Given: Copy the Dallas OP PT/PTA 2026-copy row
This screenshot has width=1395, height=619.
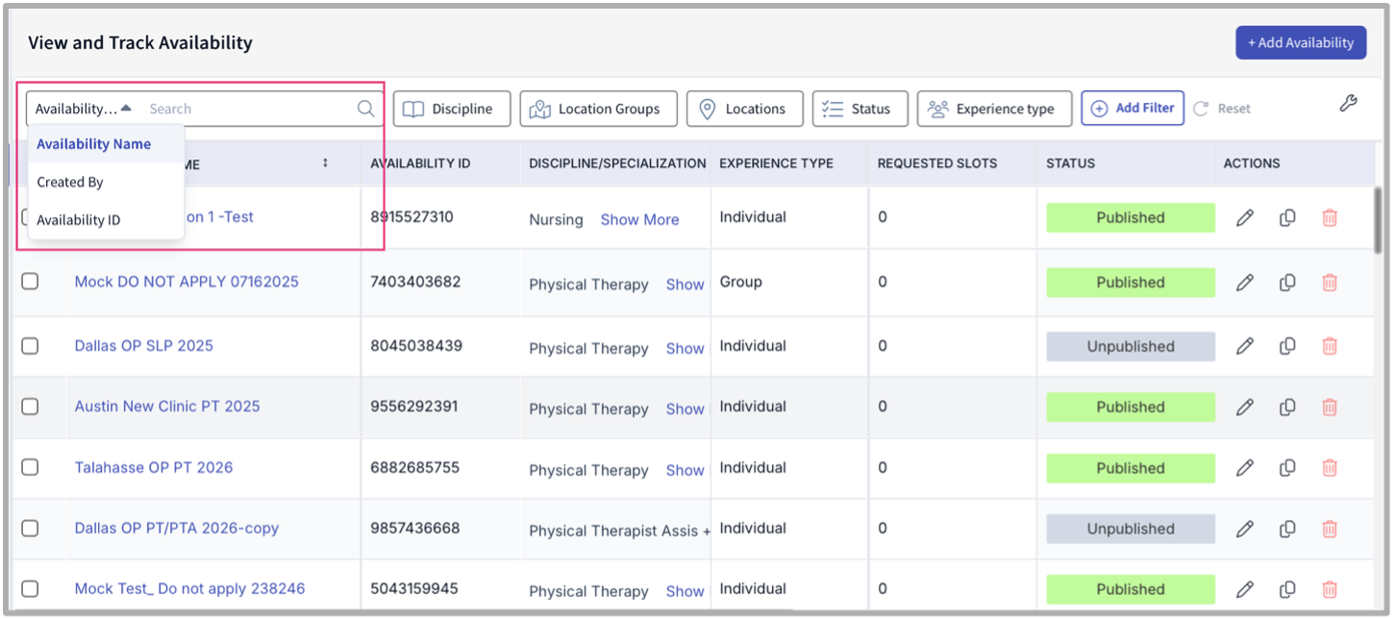Looking at the screenshot, I should tap(1287, 529).
